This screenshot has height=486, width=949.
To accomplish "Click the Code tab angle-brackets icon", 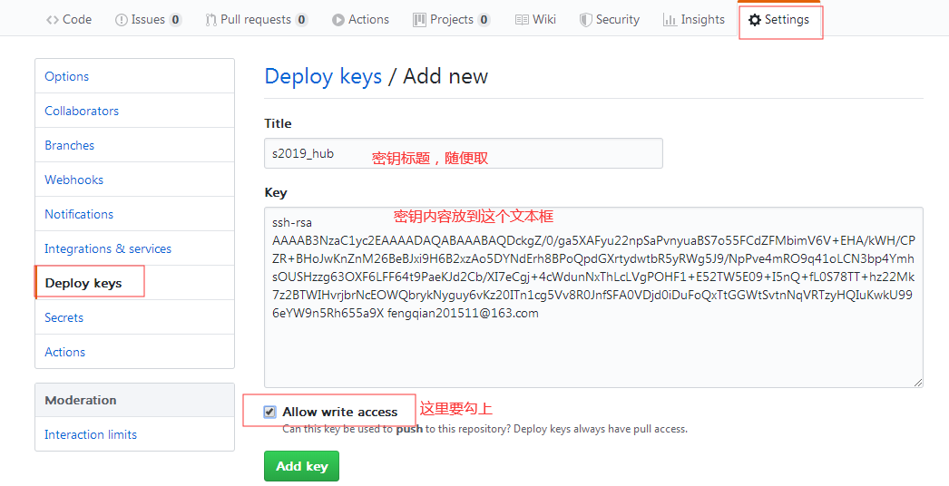I will 52,20.
